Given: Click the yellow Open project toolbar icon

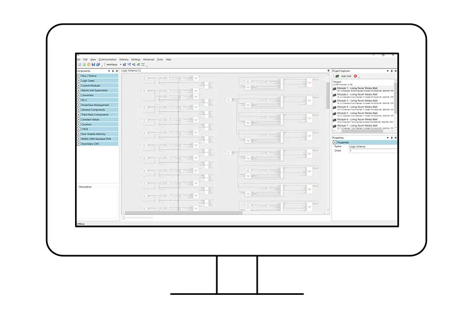Looking at the screenshot, I should [x=89, y=64].
